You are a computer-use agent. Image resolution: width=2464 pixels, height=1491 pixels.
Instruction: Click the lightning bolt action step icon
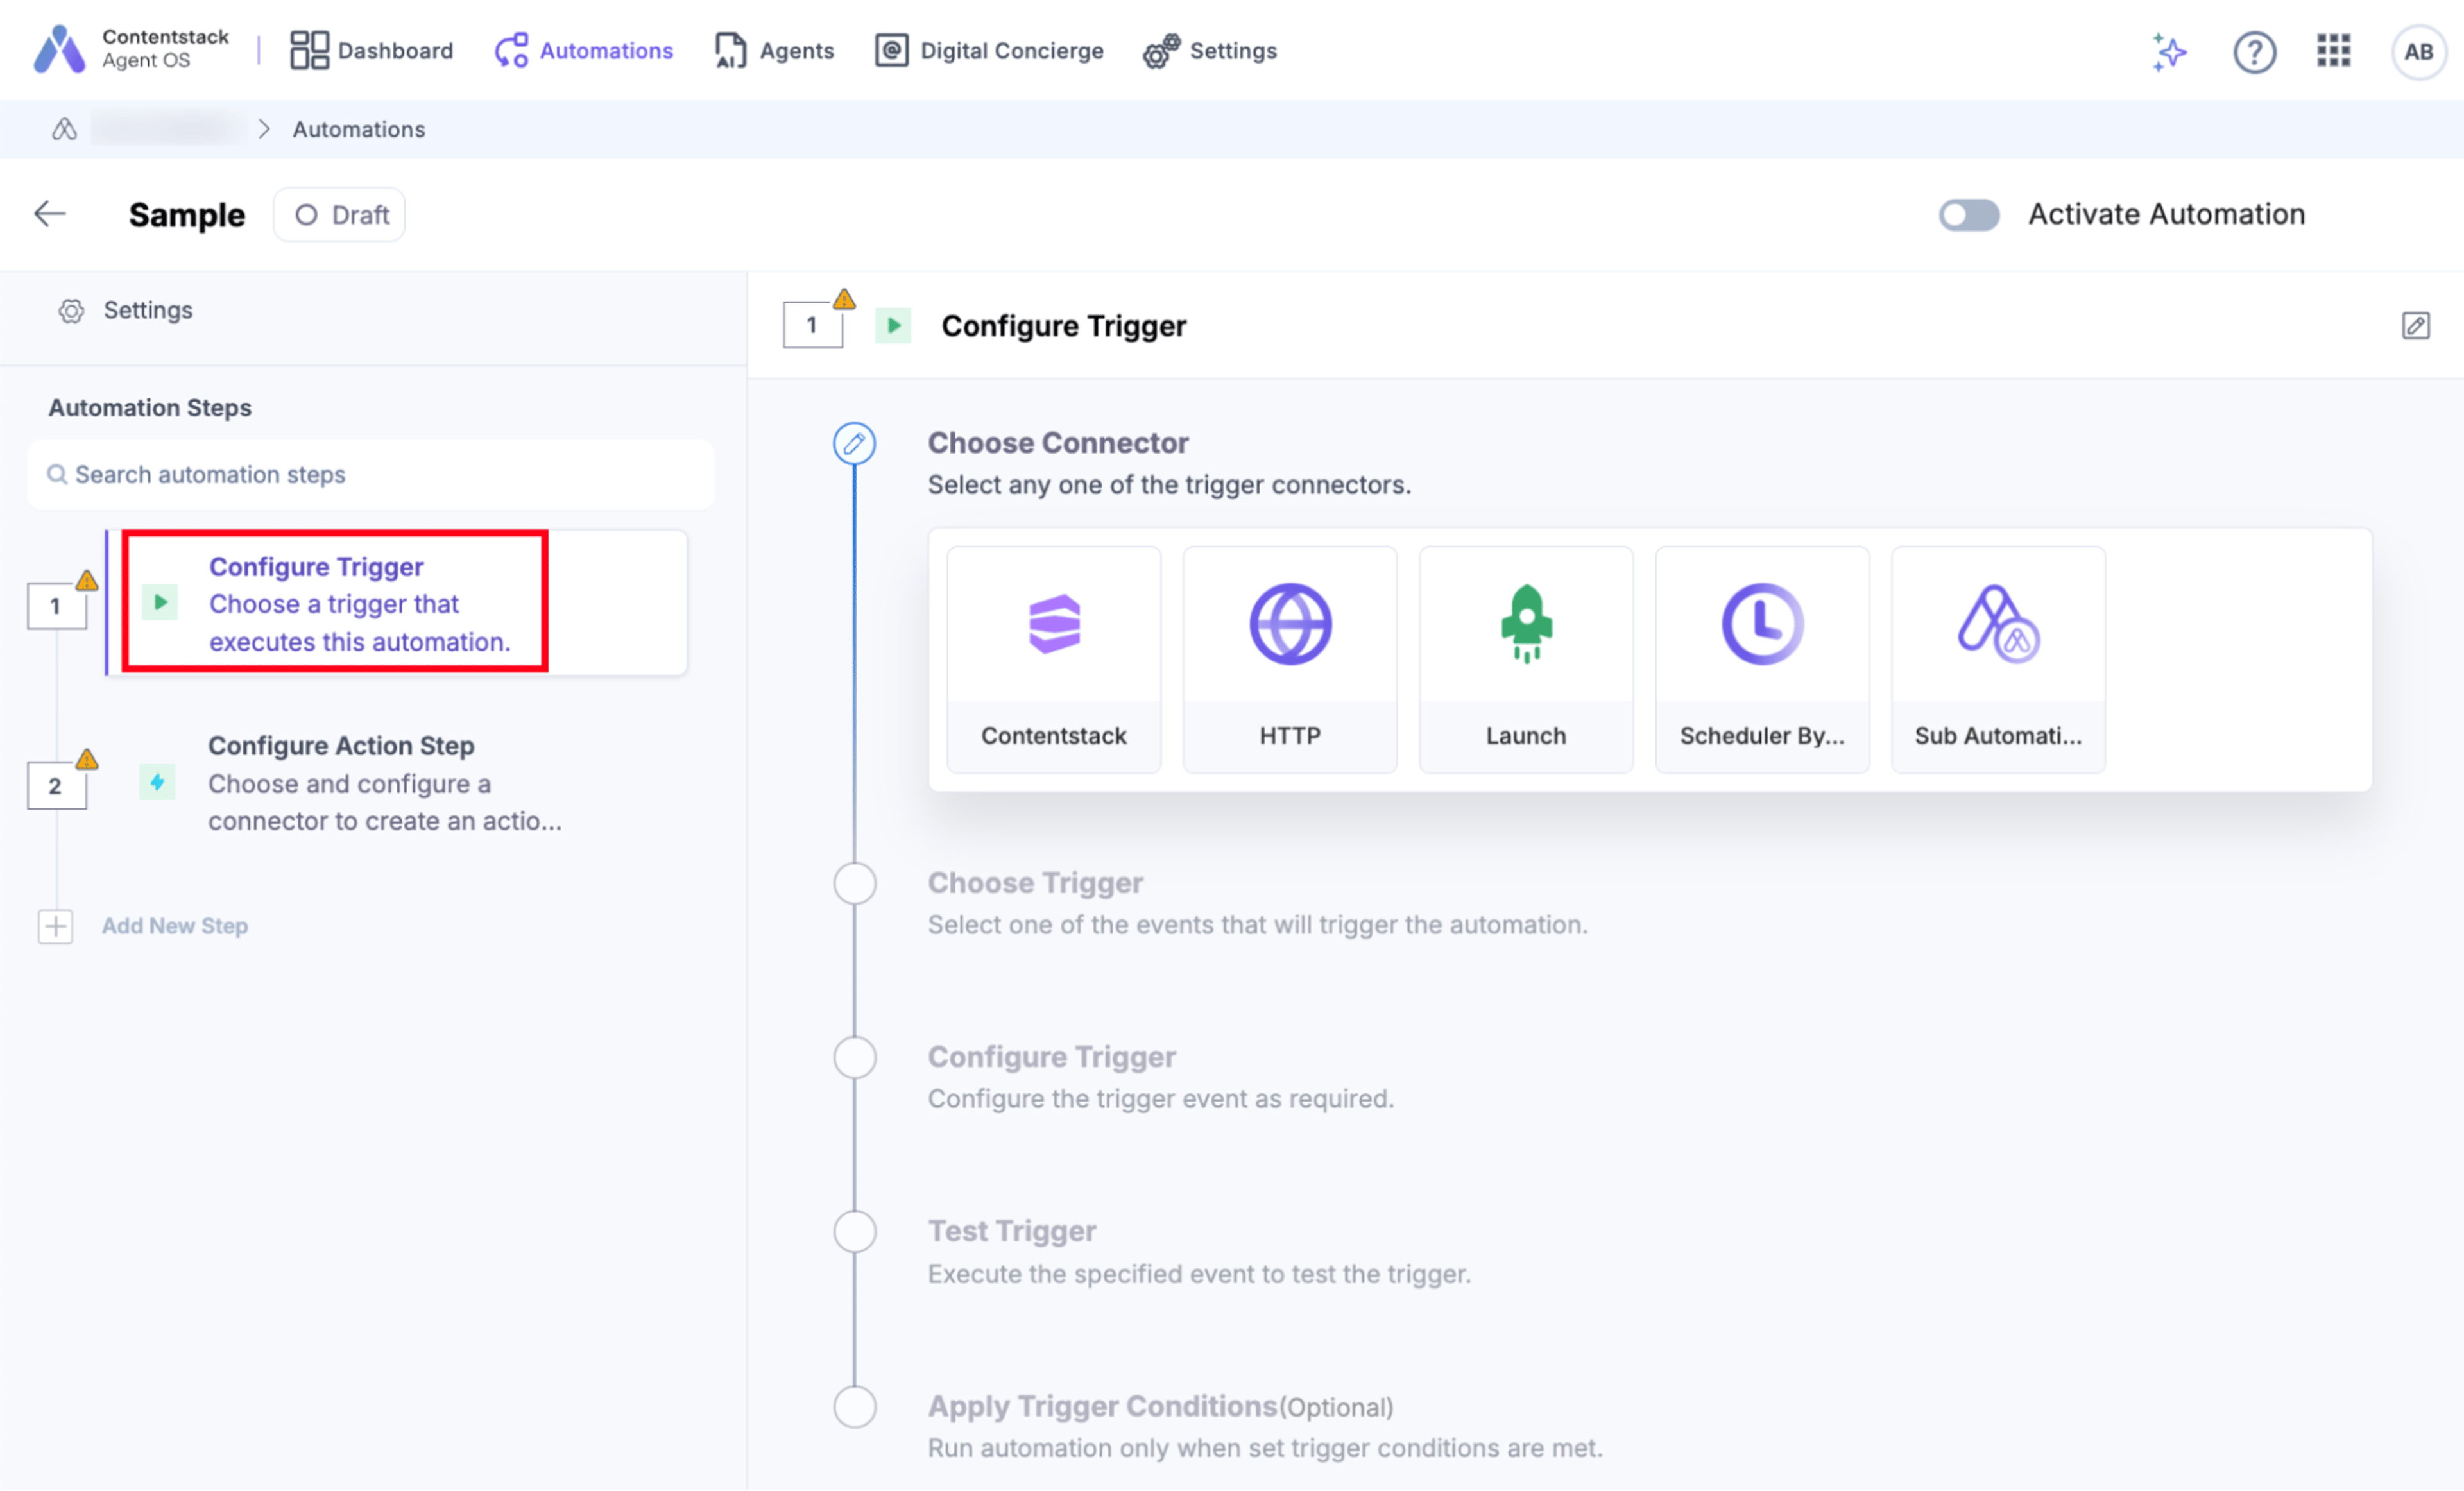coord(157,782)
